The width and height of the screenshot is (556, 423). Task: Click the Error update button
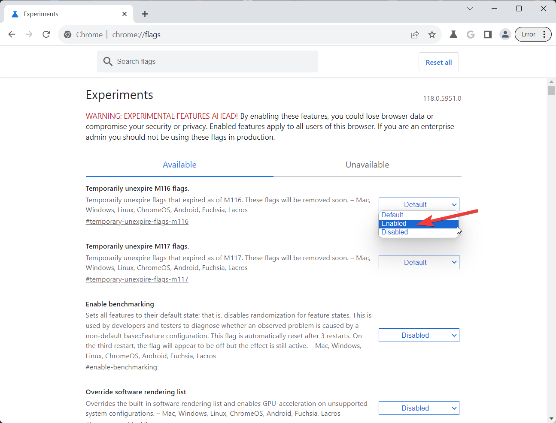[x=528, y=34]
